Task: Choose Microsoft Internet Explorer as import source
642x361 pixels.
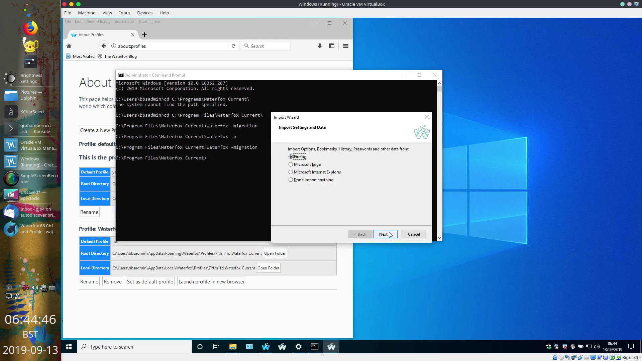Action: (291, 172)
